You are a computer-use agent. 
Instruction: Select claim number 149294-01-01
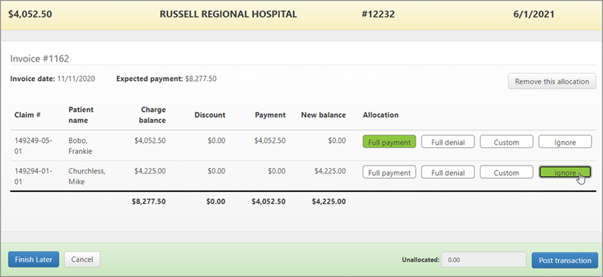point(33,176)
